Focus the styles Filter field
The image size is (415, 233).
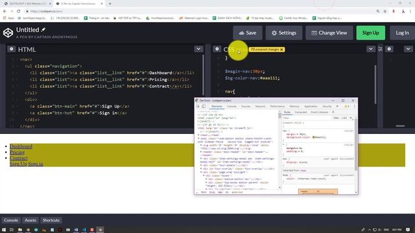[x=307, y=118]
